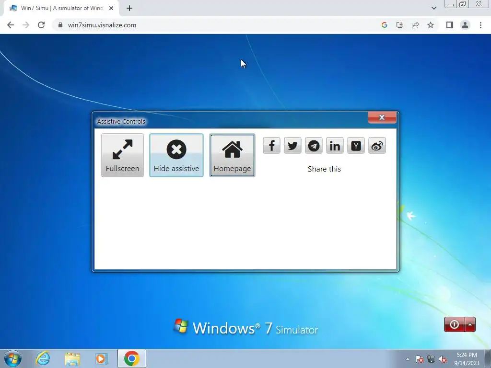Open the Homepage button

[232, 155]
